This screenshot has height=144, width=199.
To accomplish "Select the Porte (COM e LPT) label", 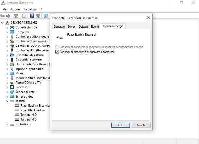I will [x=28, y=83].
